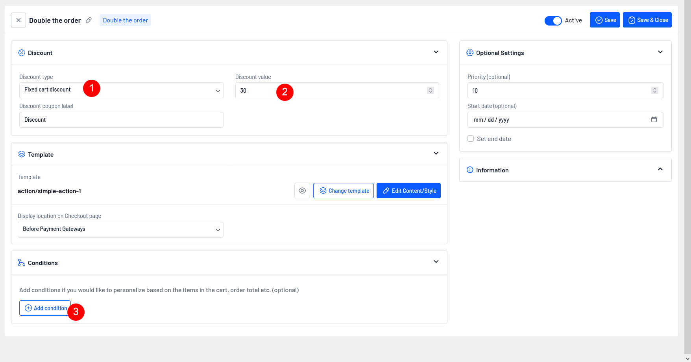Open the Start date calendar picker icon
The image size is (691, 362).
pyautogui.click(x=654, y=120)
